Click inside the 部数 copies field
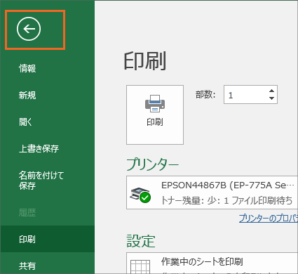Viewport: 298px width, 274px height. 245,95
